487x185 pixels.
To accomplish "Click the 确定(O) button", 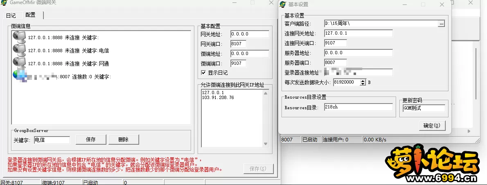I will [x=432, y=126].
